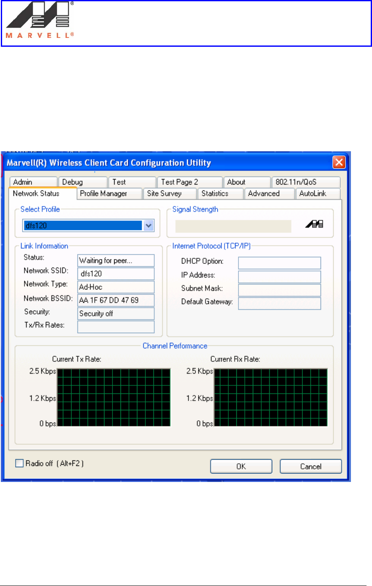Click the IP Address field

pos(279,277)
